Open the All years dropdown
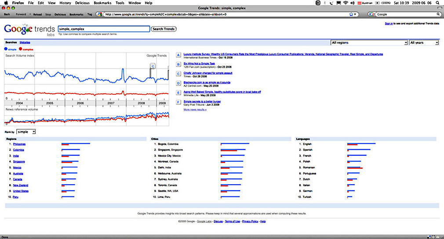 click(x=424, y=43)
